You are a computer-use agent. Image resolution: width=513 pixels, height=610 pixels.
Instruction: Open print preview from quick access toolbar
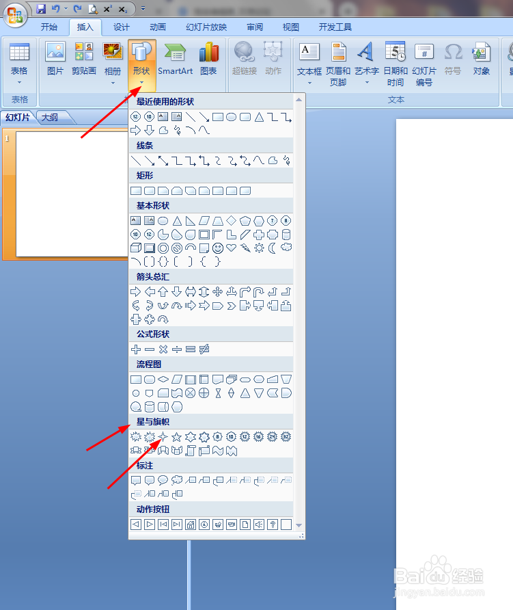coord(93,9)
